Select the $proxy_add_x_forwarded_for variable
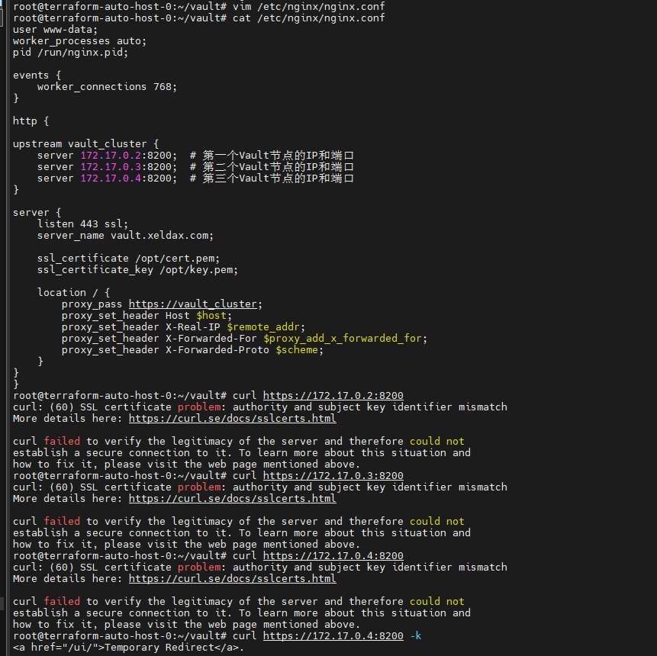Screen dimensions: 657x656 pyautogui.click(x=343, y=338)
